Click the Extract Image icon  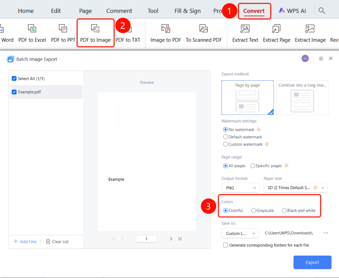[x=310, y=28]
